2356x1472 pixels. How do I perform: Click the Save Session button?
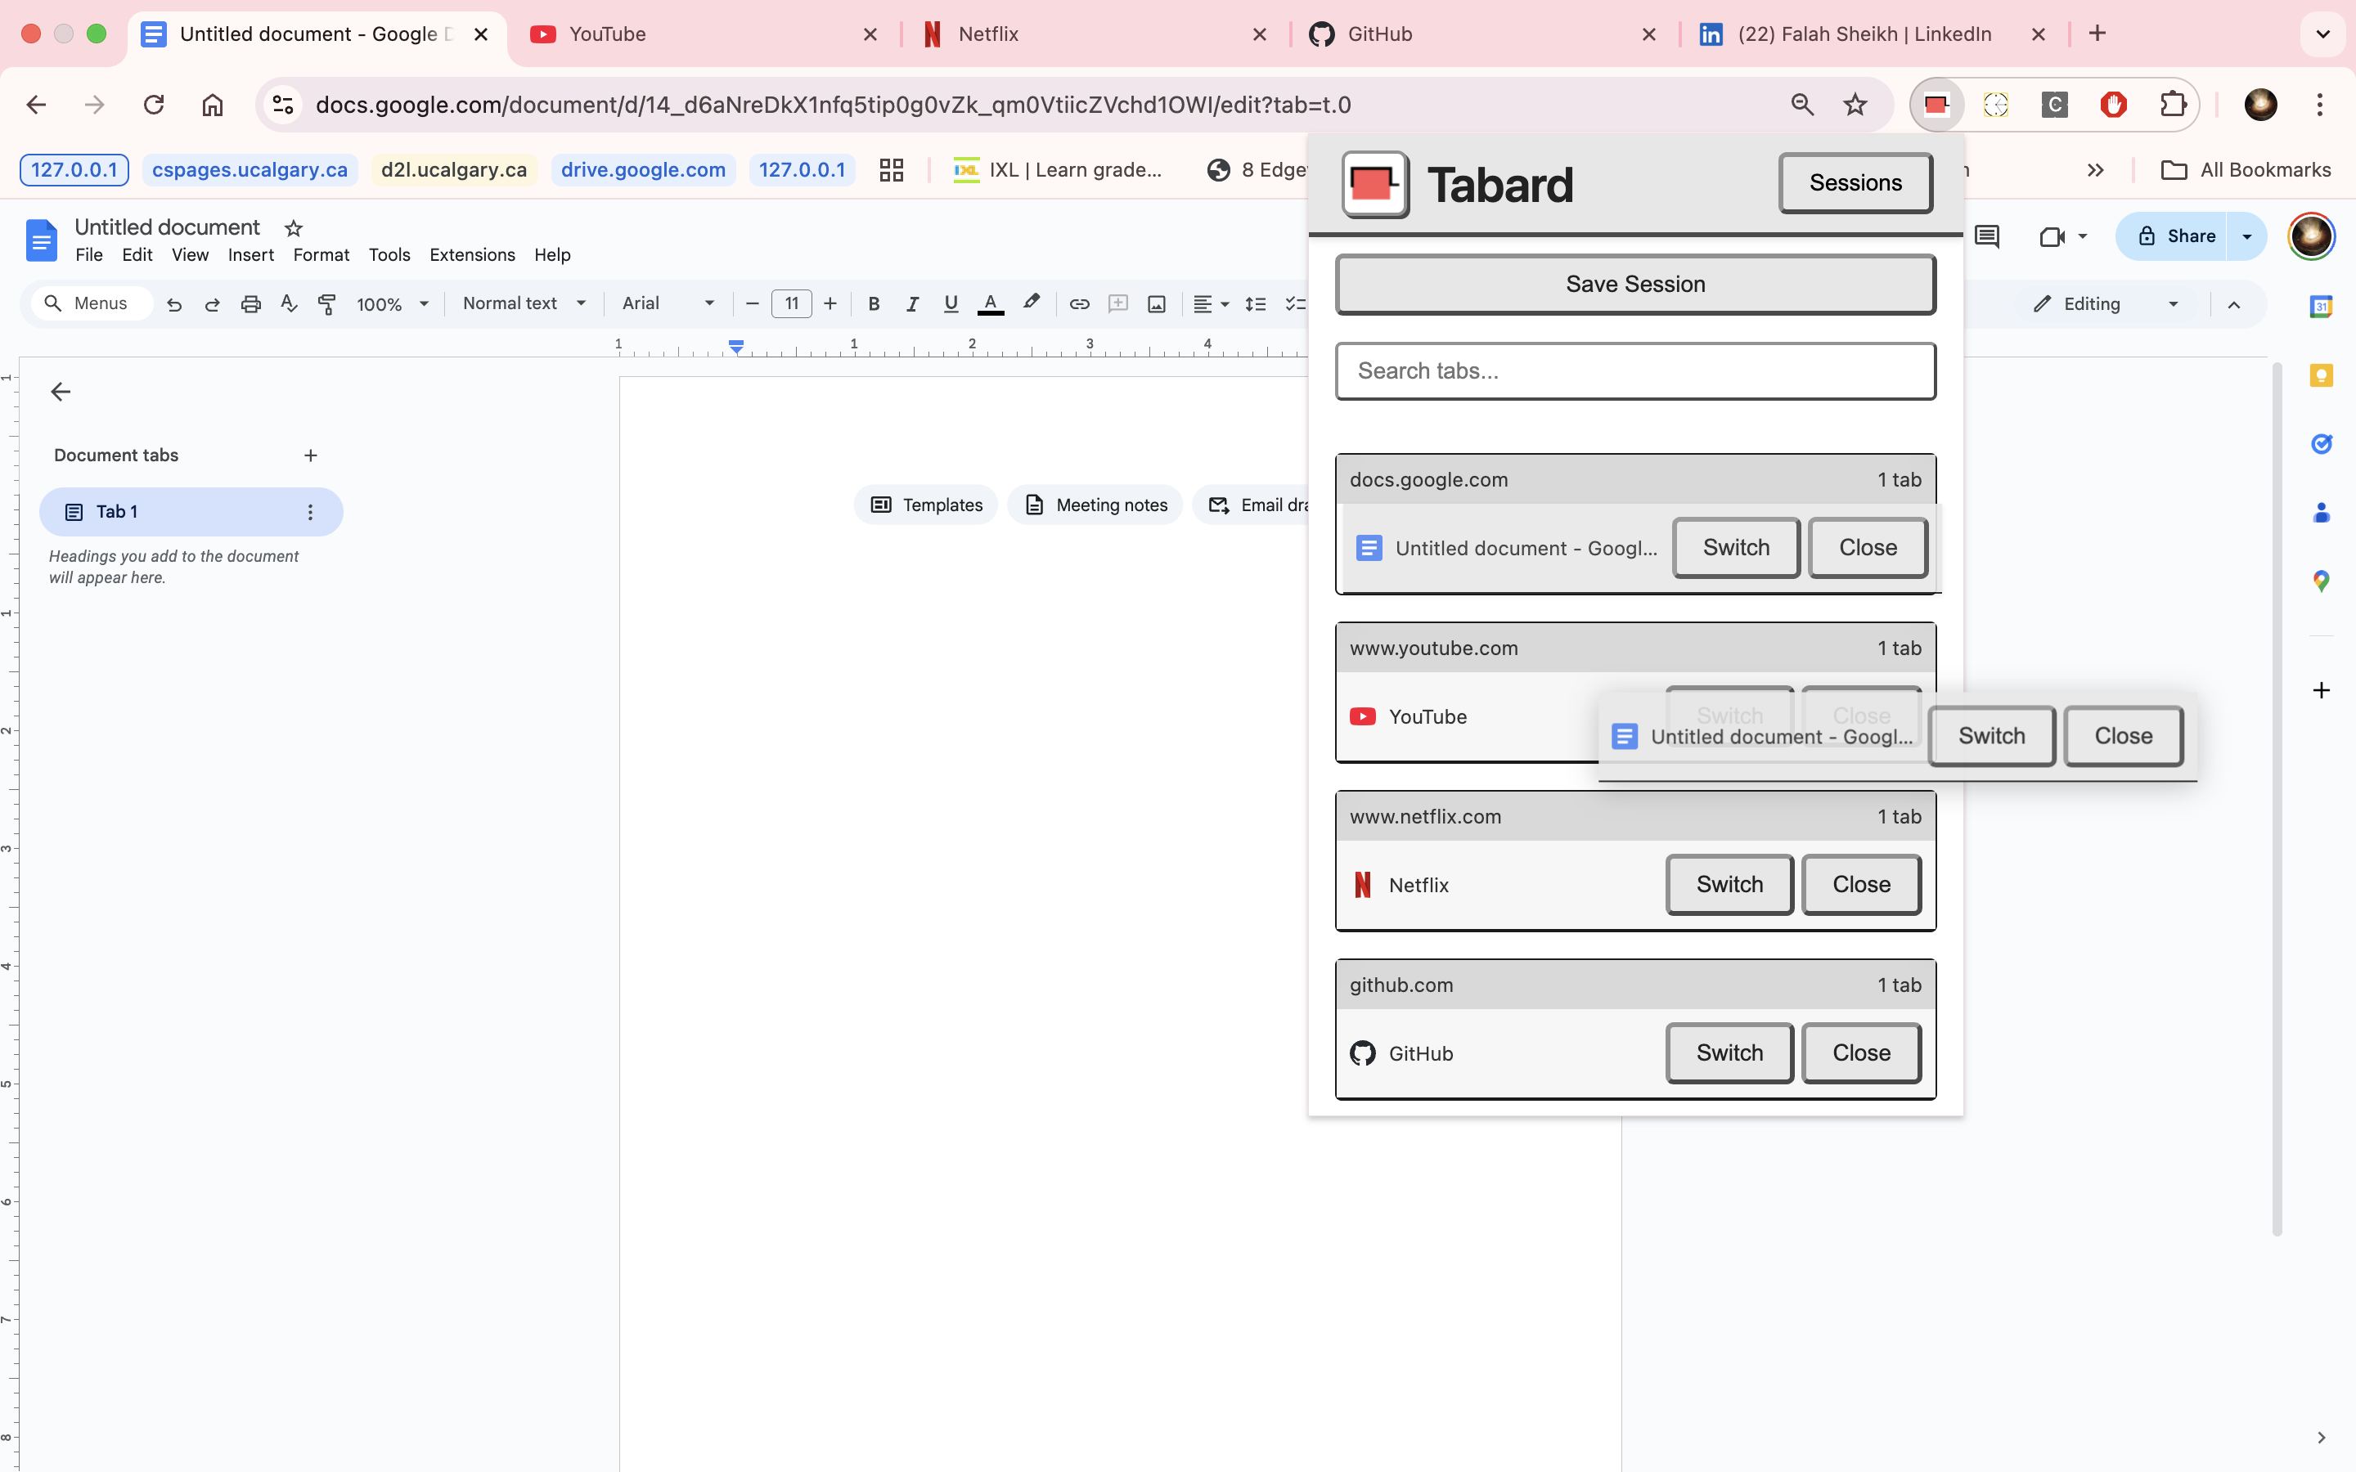point(1634,285)
